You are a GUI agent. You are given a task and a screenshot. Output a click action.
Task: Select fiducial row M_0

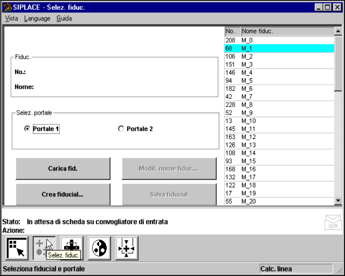(279, 41)
